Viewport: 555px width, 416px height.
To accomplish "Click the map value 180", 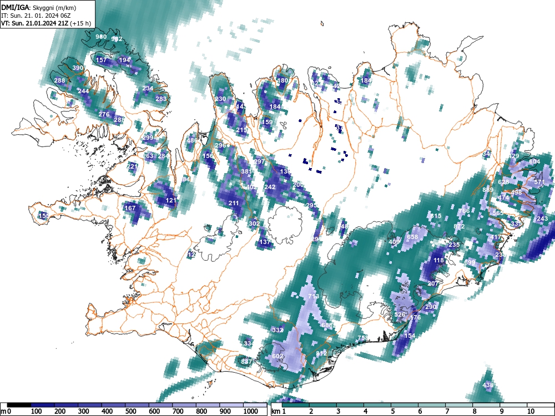I will coord(282,80).
